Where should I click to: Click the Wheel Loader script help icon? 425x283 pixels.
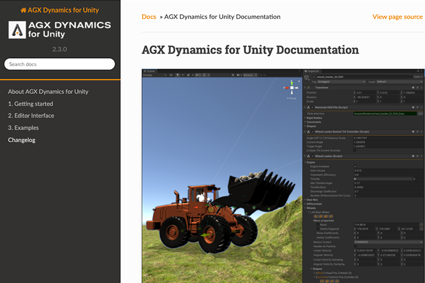(413, 156)
